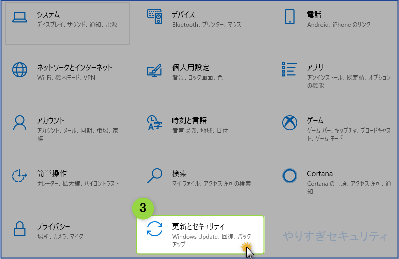Click the Wi-Fi、機内モード、VPN description
The height and width of the screenshot is (259, 399).
(x=66, y=78)
